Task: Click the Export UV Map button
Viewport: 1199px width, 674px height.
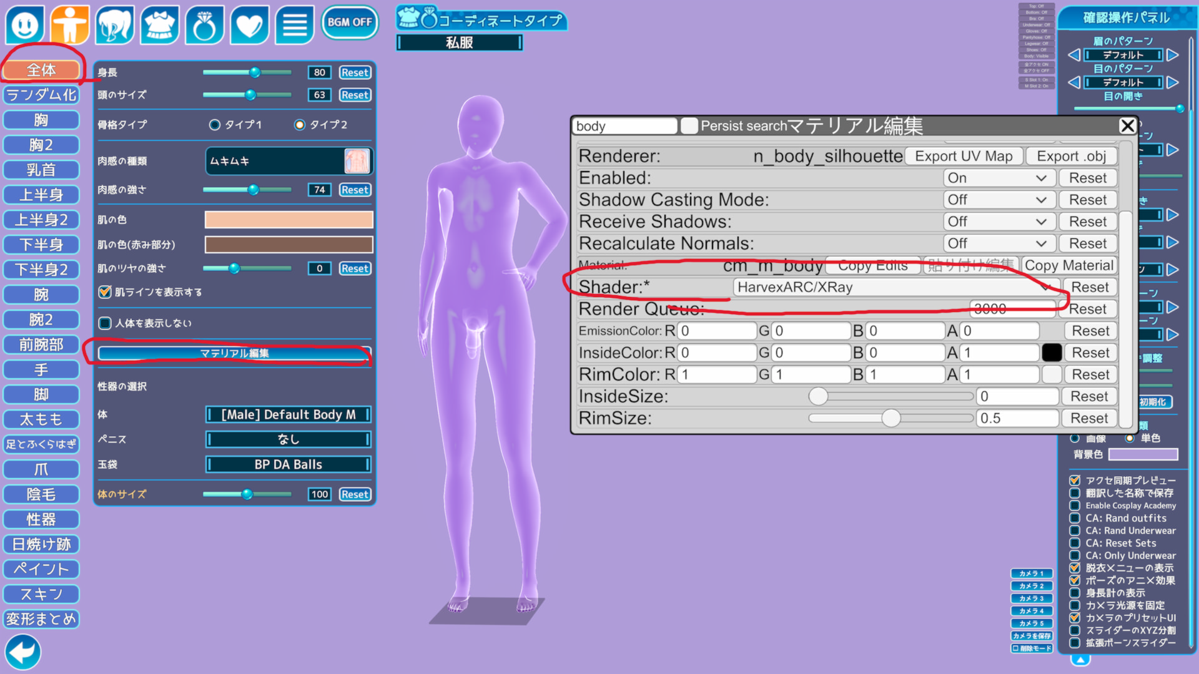Action: [964, 156]
